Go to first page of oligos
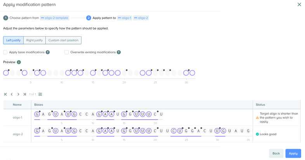Screen dimensions: 305x160 click(x=5, y=94)
